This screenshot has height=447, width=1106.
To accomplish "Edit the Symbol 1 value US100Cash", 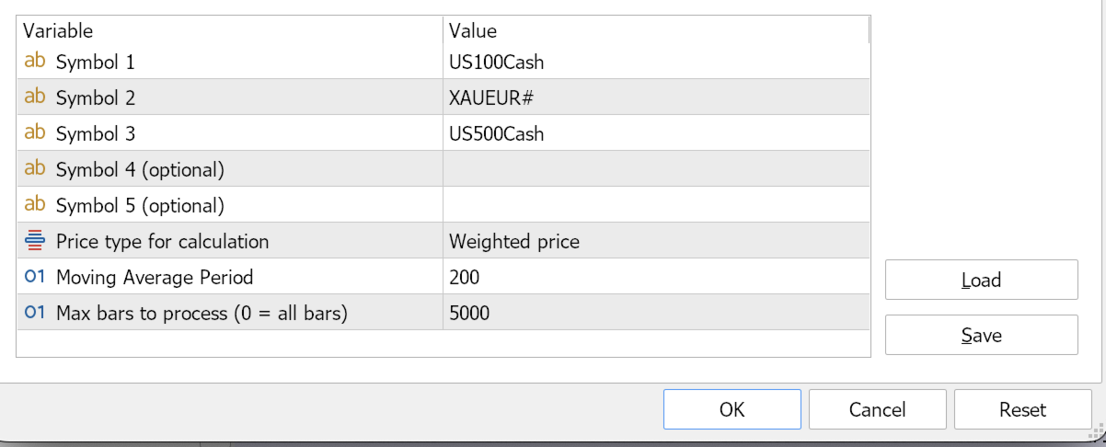I will 655,63.
